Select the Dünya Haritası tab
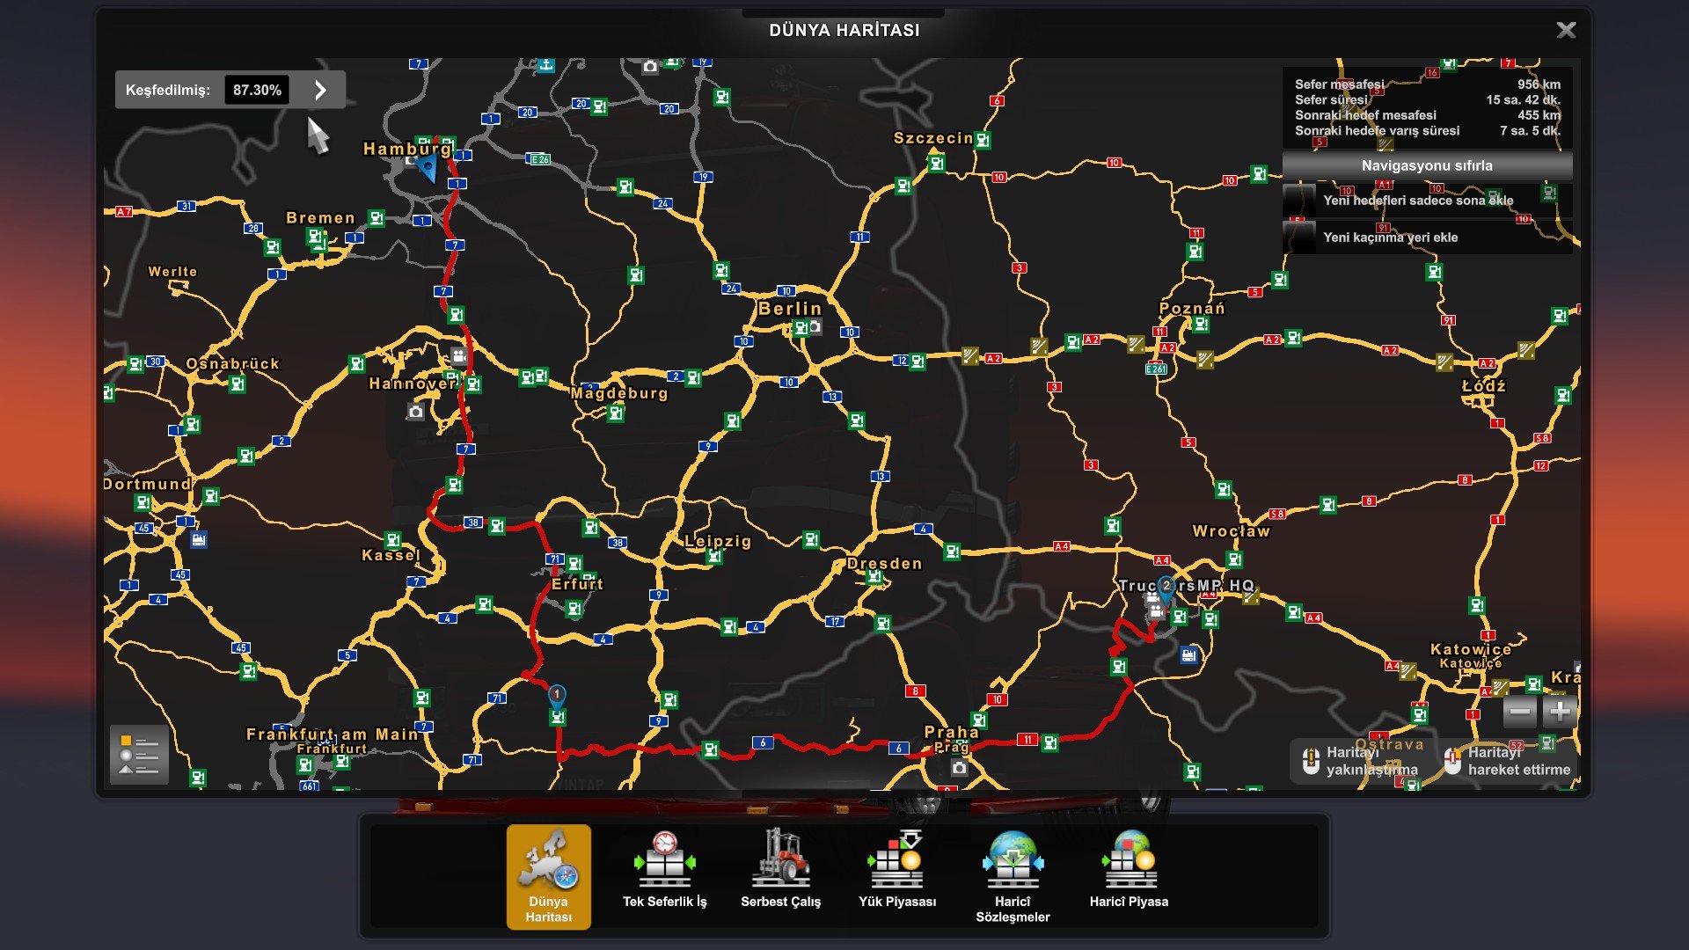Image resolution: width=1689 pixels, height=950 pixels. tap(548, 876)
